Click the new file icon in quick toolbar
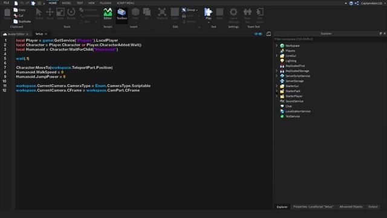Image resolution: width=387 pixels, height=218 pixels. pyautogui.click(x=16, y=3)
